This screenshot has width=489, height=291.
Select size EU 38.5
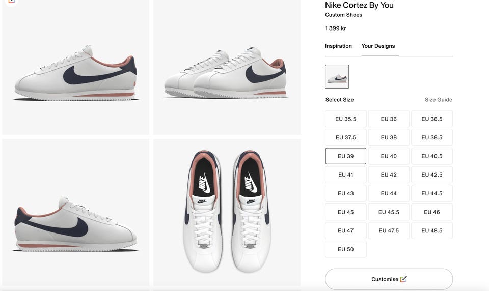(x=431, y=137)
